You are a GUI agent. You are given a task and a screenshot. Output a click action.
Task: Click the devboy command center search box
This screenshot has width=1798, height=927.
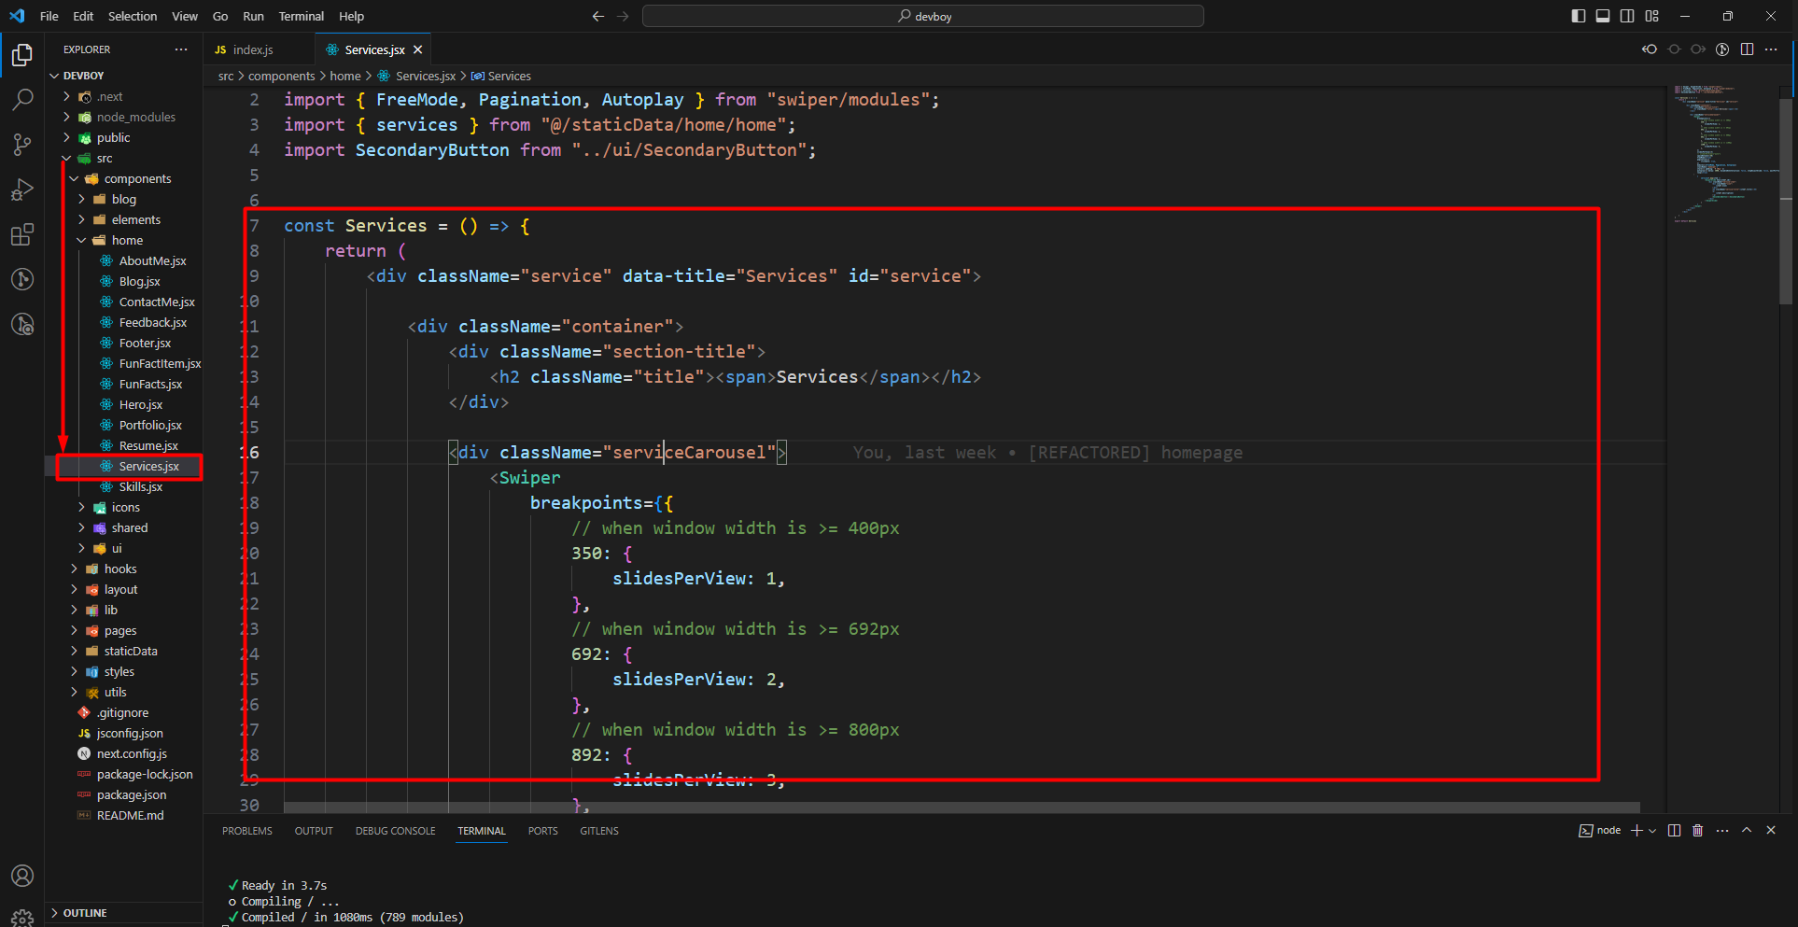pos(922,16)
